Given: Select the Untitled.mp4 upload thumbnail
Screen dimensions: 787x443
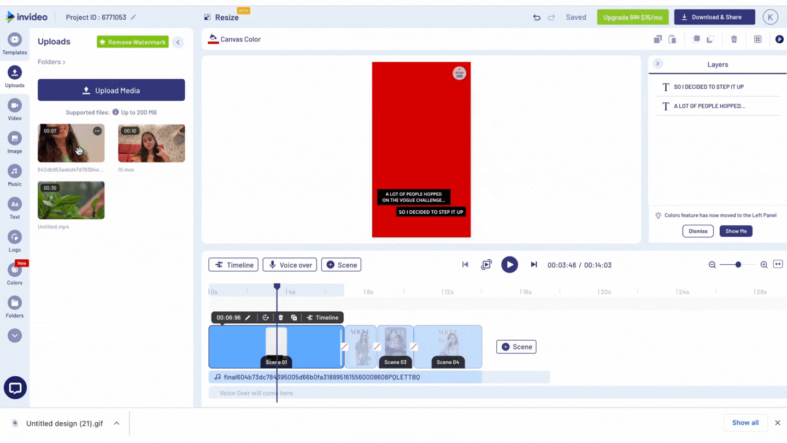Looking at the screenshot, I should point(71,200).
